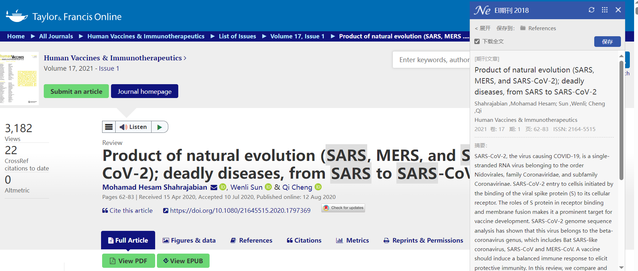638x271 pixels.
Task: Click the View PDF button
Action: tap(128, 261)
